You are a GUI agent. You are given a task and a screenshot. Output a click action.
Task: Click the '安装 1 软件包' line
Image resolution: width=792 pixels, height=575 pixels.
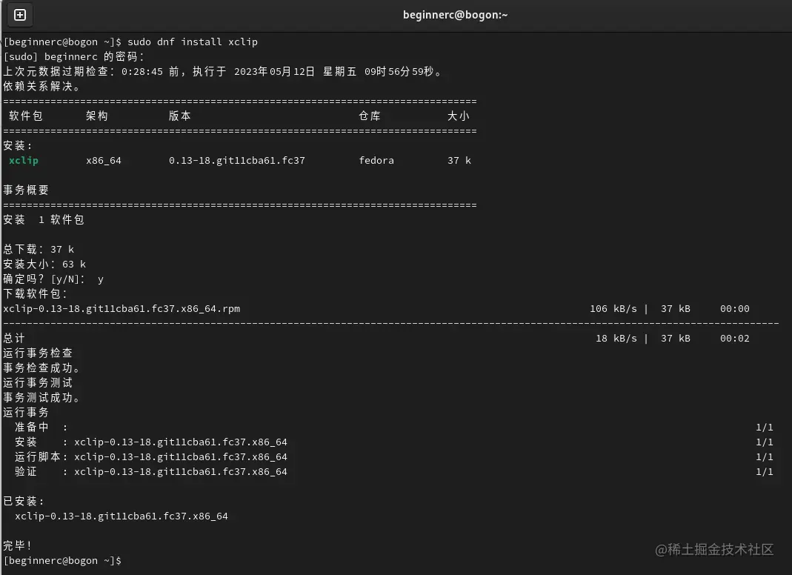click(x=44, y=220)
